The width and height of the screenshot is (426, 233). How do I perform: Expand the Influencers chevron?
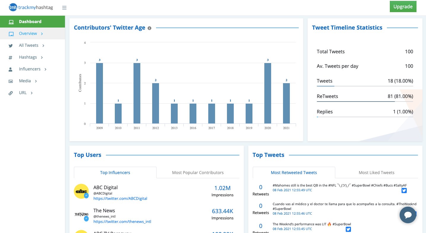[x=45, y=69]
